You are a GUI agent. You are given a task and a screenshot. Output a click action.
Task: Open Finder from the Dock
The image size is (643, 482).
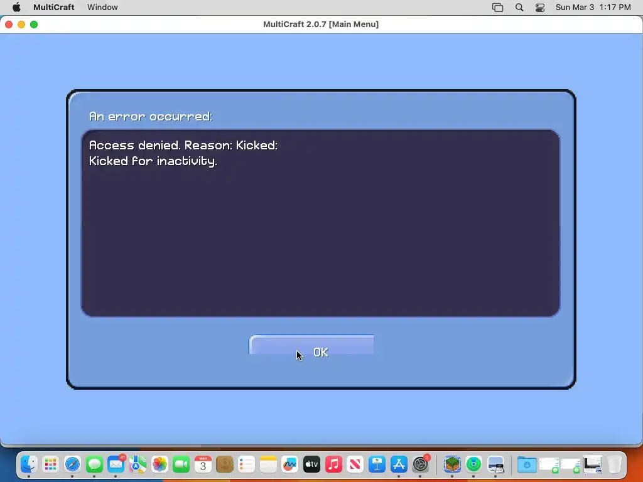pos(29,464)
